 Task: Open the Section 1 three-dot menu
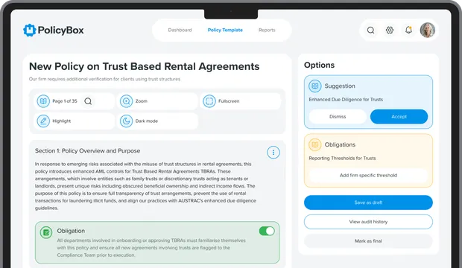tap(273, 153)
